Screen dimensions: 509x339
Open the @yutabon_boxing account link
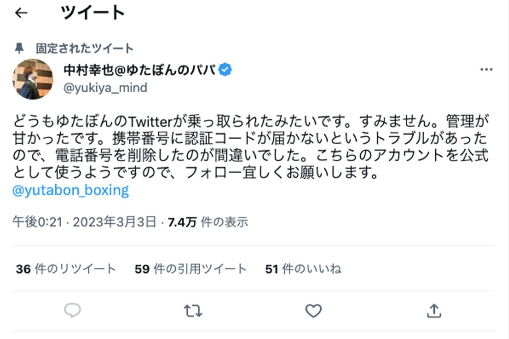(x=70, y=191)
